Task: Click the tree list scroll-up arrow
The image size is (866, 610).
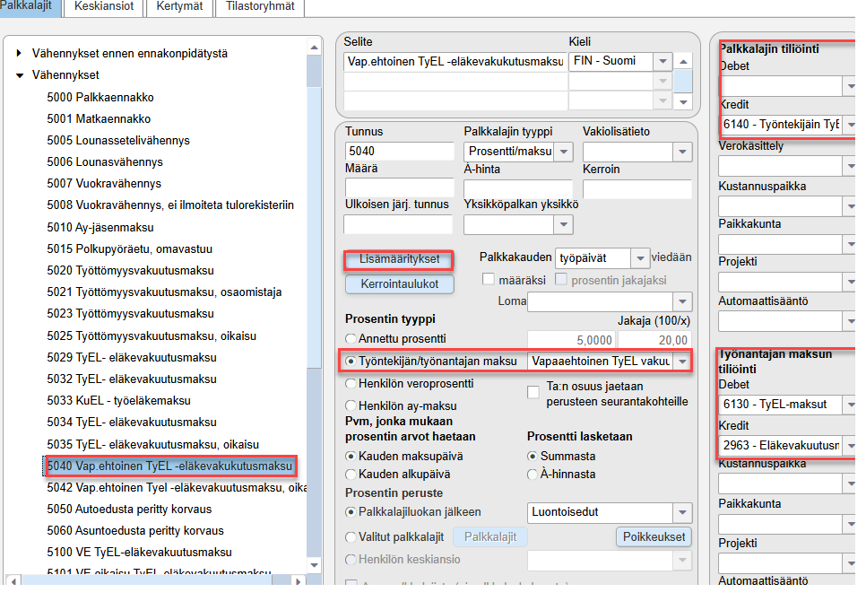Action: 315,48
